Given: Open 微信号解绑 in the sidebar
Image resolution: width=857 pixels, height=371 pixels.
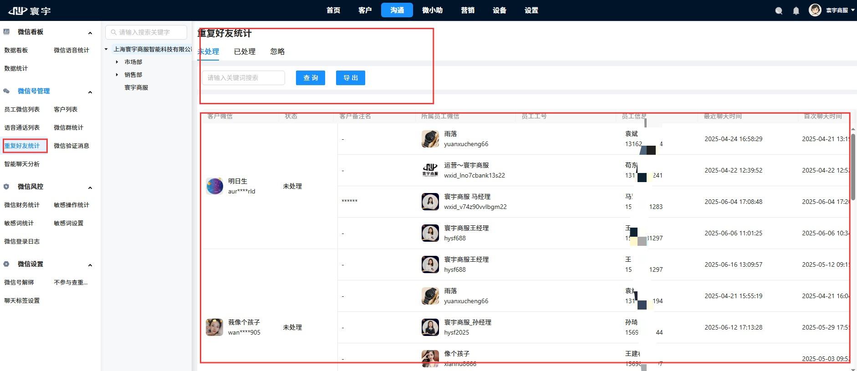Looking at the screenshot, I should coord(19,282).
